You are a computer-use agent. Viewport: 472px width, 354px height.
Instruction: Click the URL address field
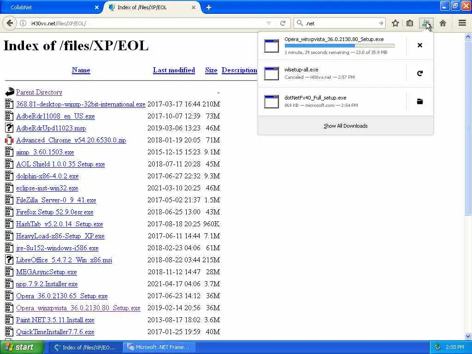pyautogui.click(x=147, y=23)
